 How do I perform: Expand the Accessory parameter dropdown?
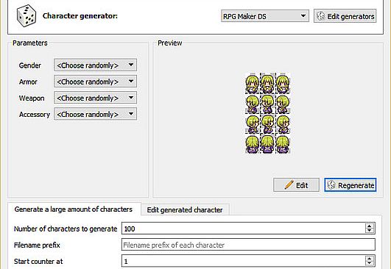point(95,114)
